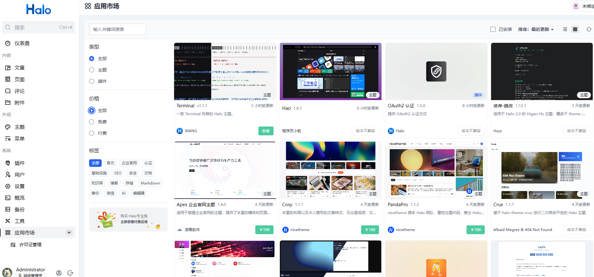Click the 许可证管理 license icon
This screenshot has height=277, width=594.
tap(13, 245)
